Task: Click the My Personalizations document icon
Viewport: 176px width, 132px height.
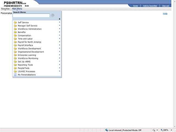Action: click(x=15, y=75)
